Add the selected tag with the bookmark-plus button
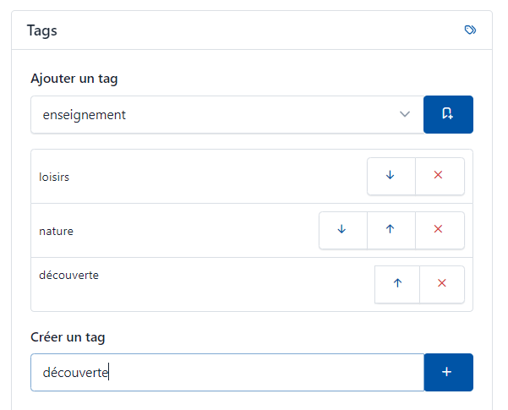 [448, 115]
